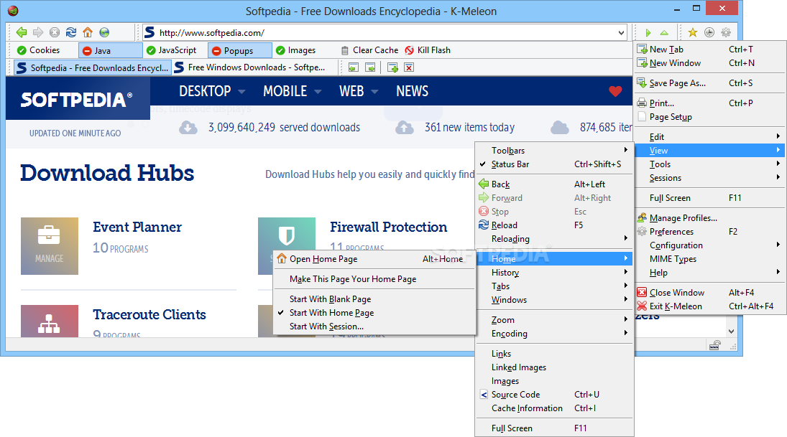
Task: Expand the History submenu
Action: click(x=554, y=273)
